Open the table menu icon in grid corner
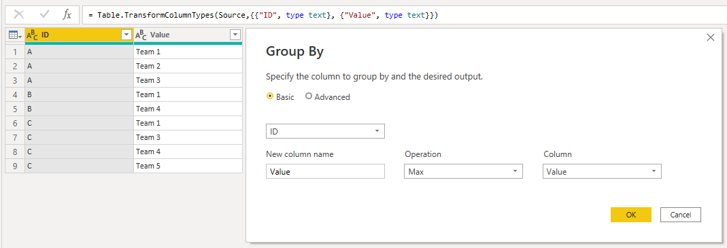Screen dimensions: 727x248 (x=15, y=35)
